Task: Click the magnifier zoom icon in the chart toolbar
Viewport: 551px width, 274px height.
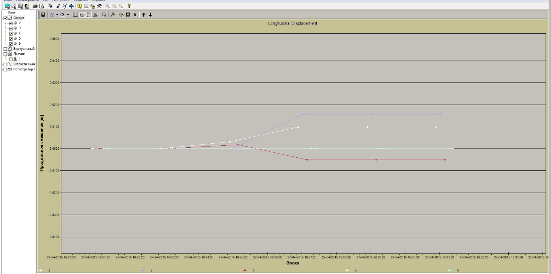Action: pos(104,15)
